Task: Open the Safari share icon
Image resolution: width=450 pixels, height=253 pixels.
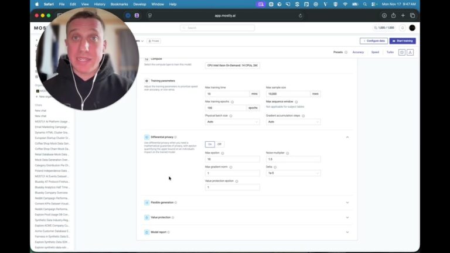Action: click(394, 16)
